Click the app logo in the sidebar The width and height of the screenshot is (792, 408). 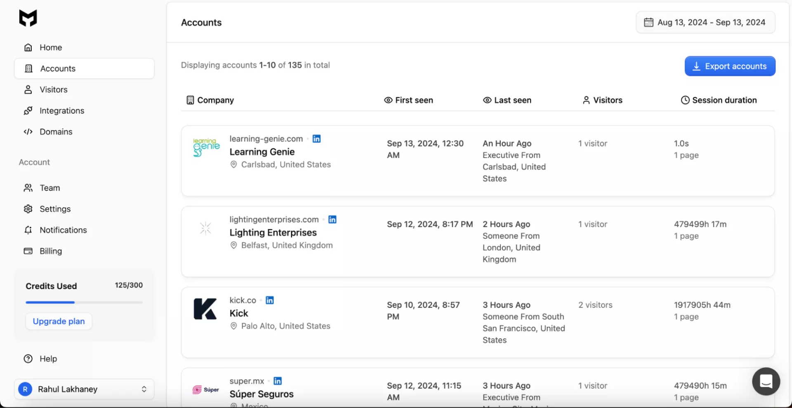click(28, 18)
